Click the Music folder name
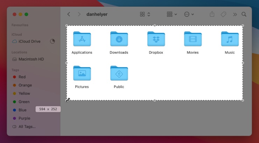Screen dimensions: 259x143 [230, 52]
